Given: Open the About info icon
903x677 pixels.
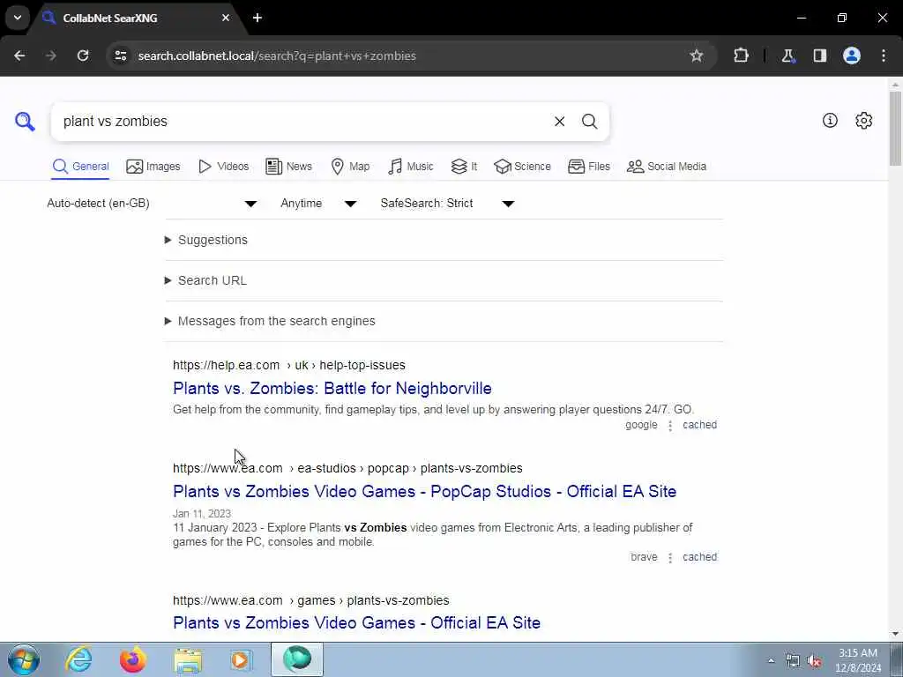Looking at the screenshot, I should pyautogui.click(x=830, y=120).
